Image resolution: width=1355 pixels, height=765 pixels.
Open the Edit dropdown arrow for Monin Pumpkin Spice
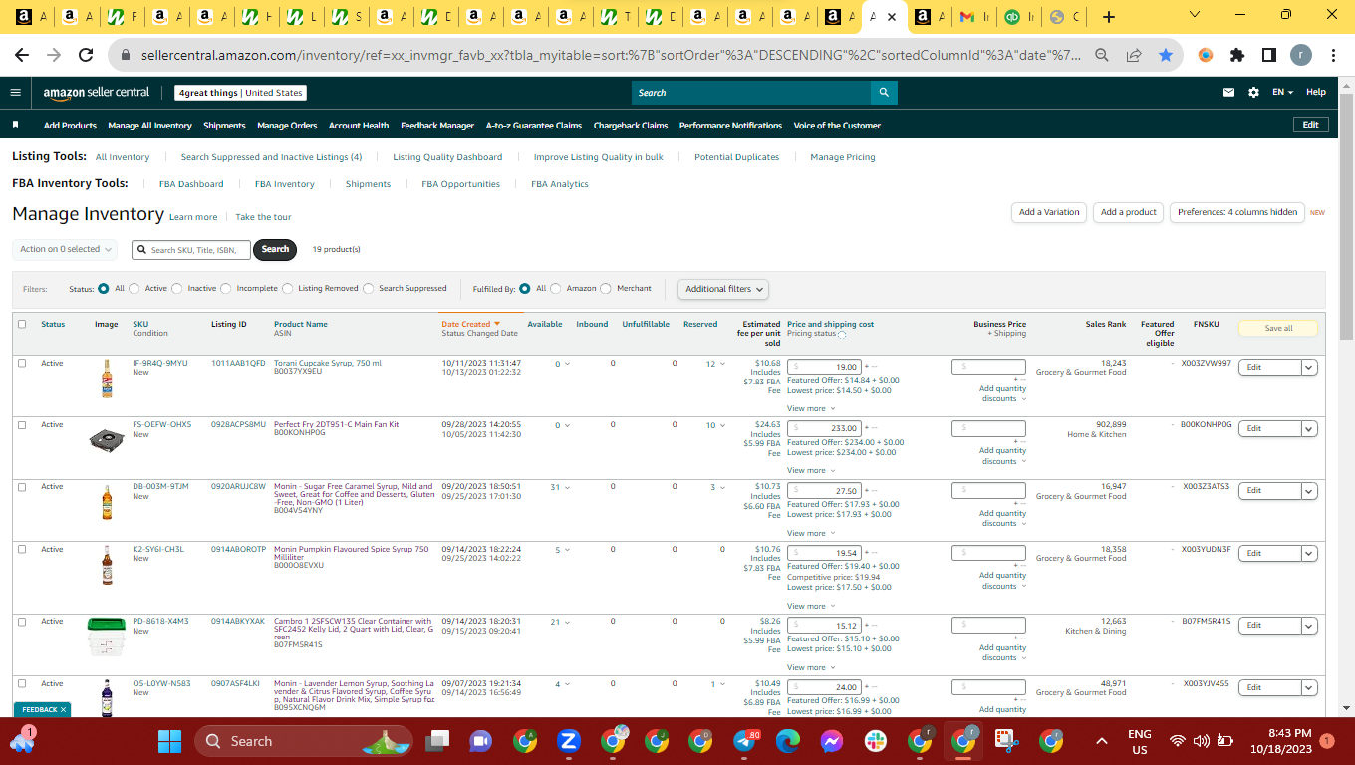pyautogui.click(x=1309, y=553)
